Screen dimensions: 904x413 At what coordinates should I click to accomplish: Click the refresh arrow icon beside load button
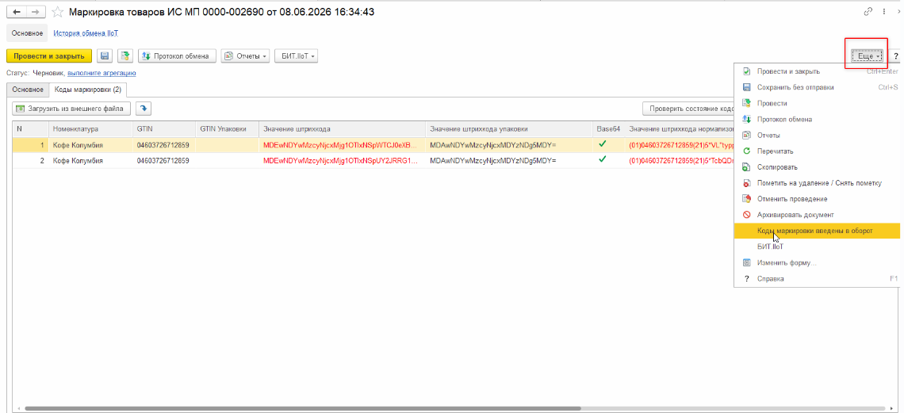(143, 109)
